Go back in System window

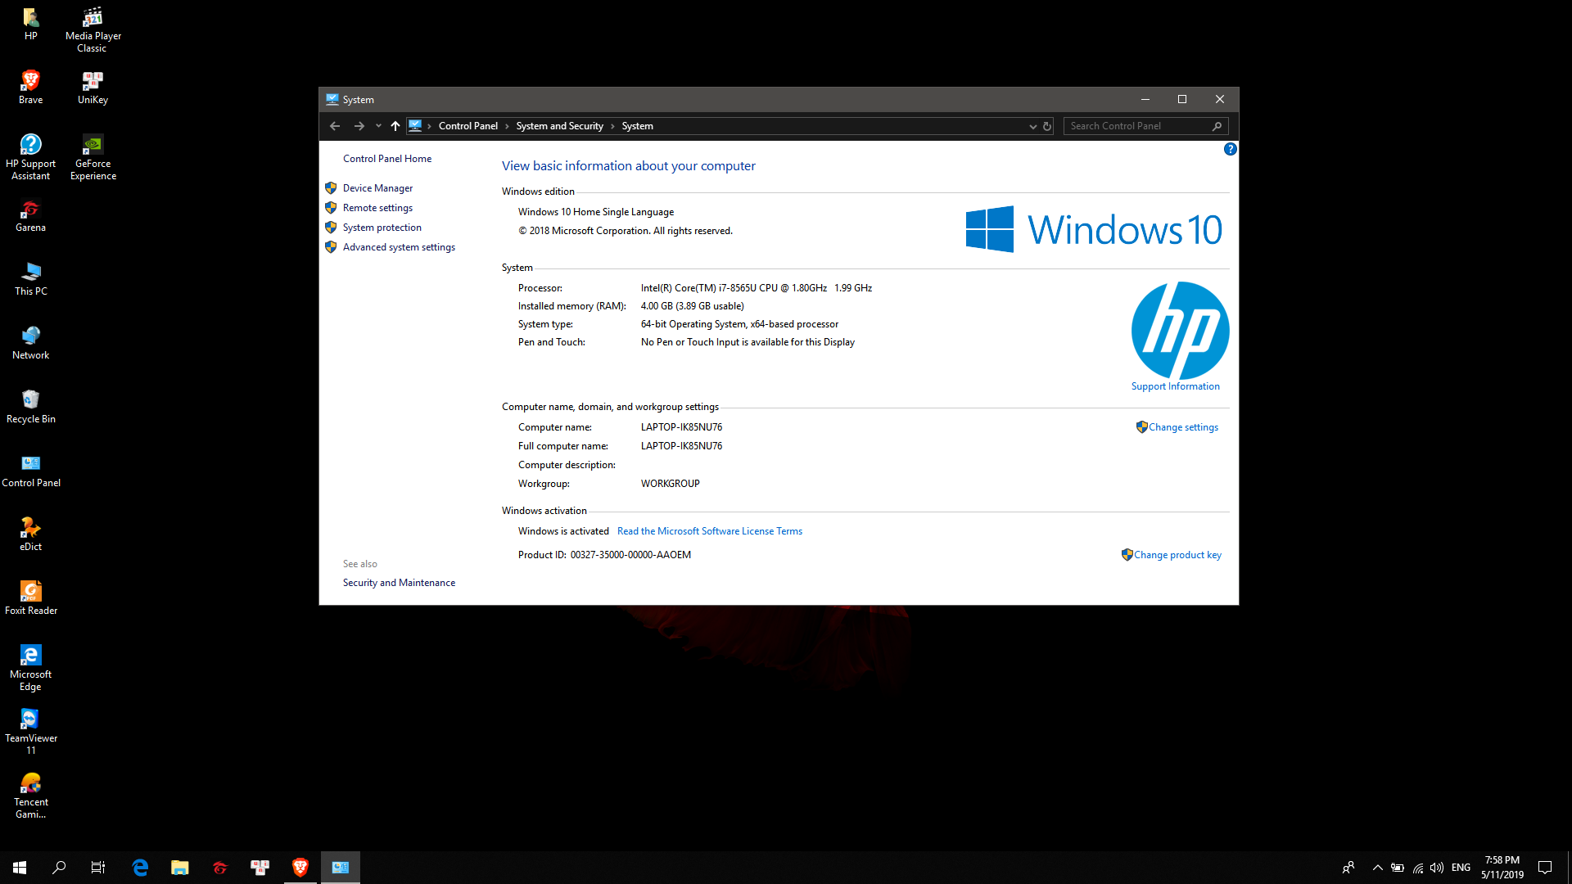(335, 126)
